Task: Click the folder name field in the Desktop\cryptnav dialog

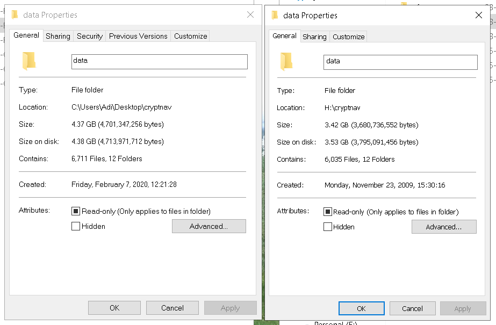Action: (x=159, y=61)
